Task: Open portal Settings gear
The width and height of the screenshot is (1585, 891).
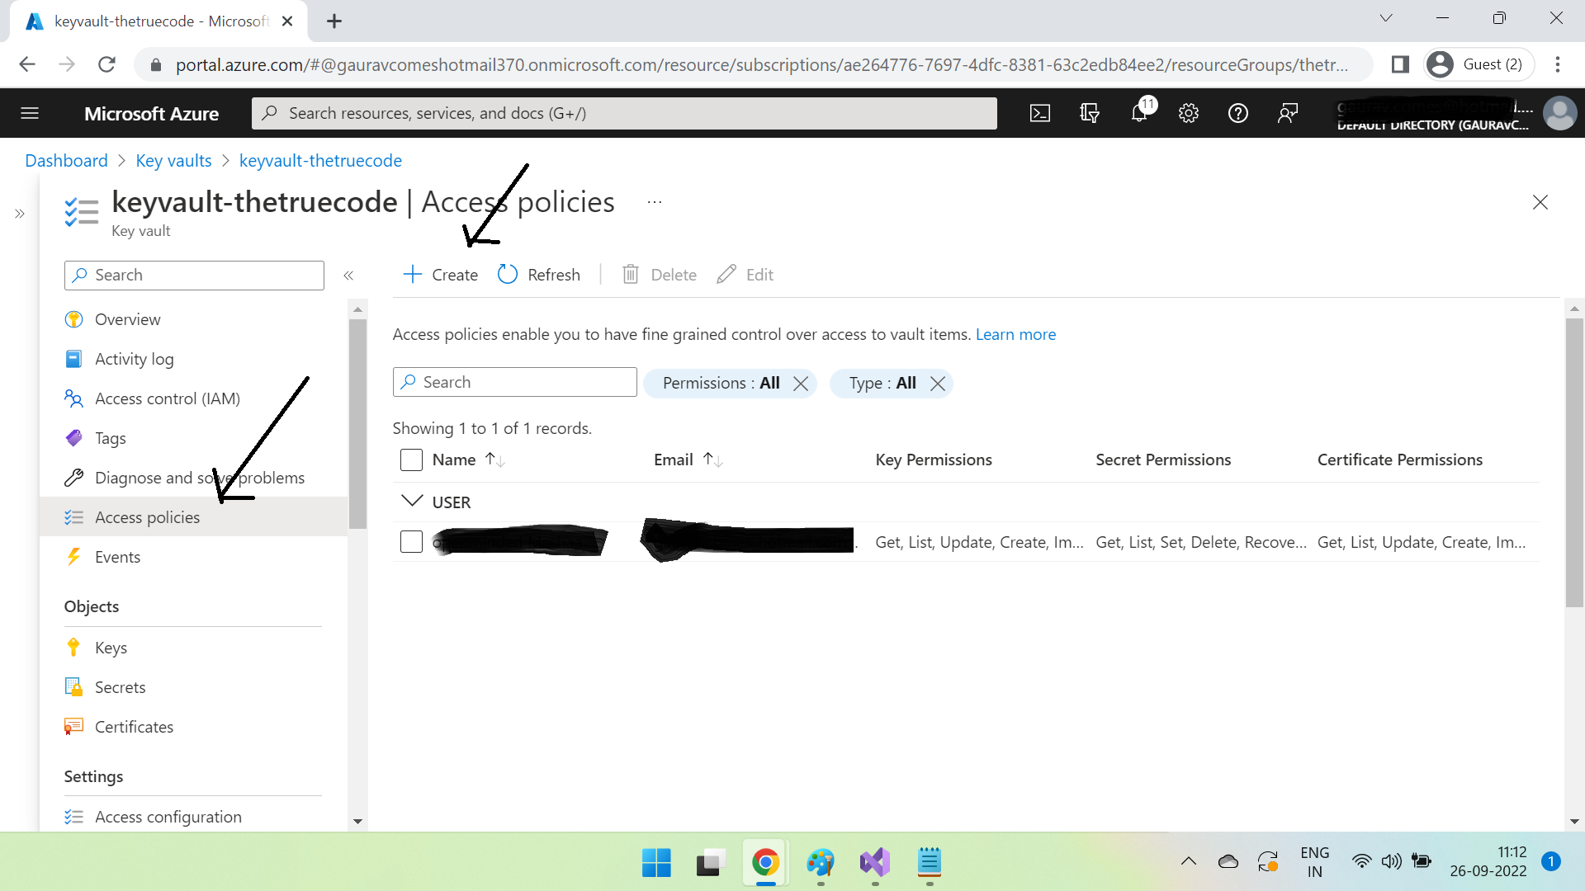Action: click(1189, 113)
